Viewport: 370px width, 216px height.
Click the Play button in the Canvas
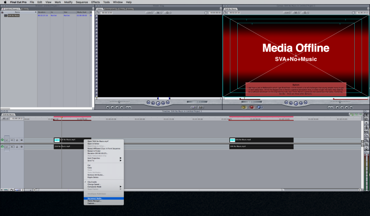(296, 103)
